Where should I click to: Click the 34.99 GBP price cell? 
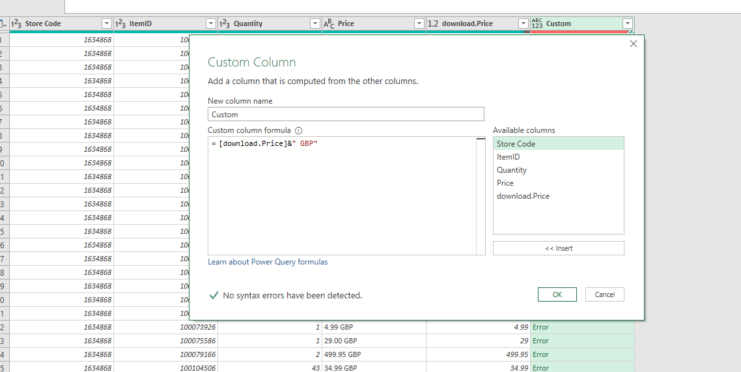point(374,367)
